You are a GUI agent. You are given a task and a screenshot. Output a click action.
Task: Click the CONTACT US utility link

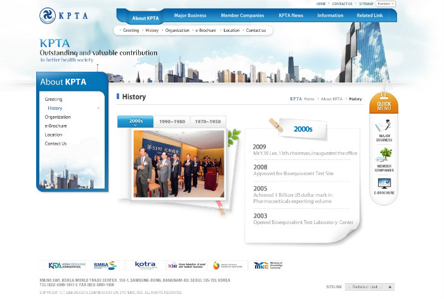point(342,4)
